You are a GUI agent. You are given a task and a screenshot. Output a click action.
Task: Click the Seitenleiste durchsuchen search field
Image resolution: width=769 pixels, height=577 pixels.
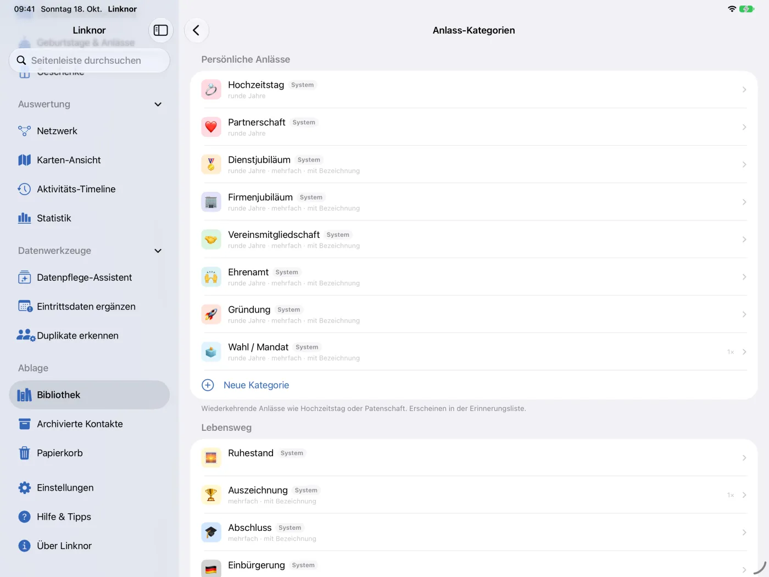pyautogui.click(x=90, y=60)
